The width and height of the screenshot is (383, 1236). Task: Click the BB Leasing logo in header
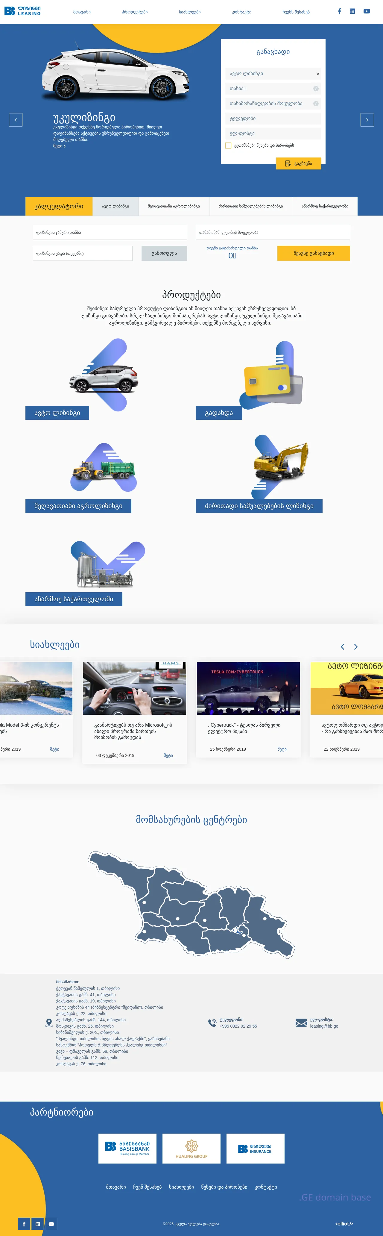pyautogui.click(x=22, y=11)
